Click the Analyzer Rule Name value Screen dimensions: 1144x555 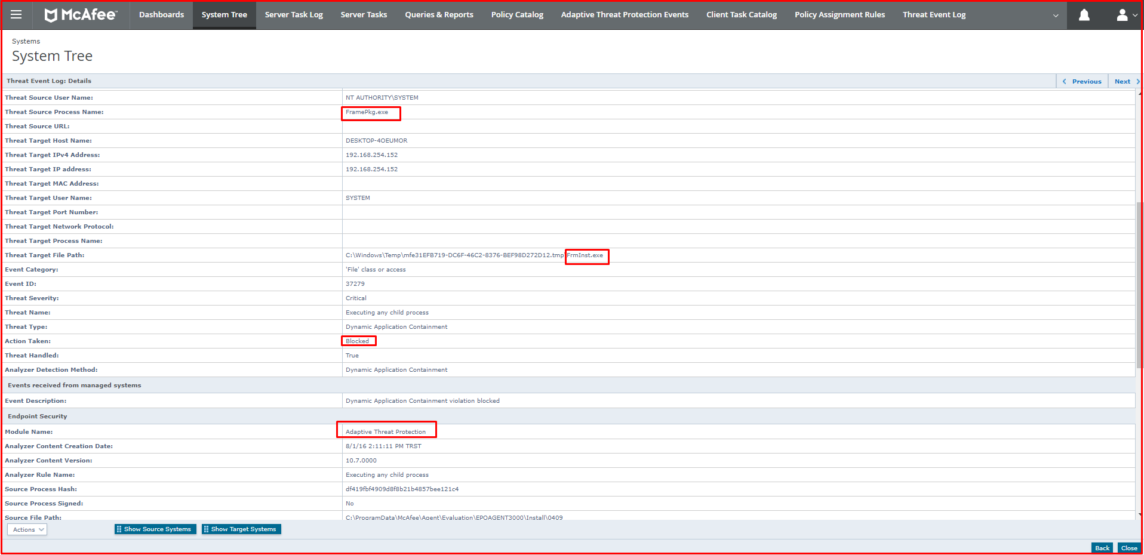(x=387, y=475)
